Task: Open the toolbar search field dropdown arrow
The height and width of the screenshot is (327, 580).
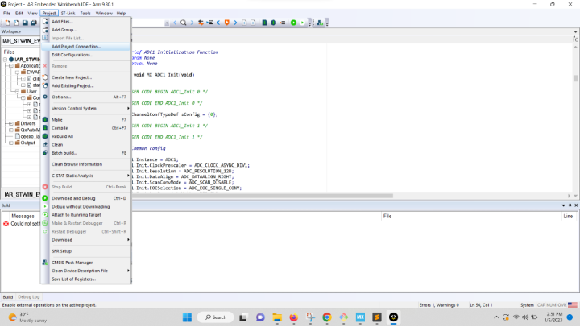Action: [167, 23]
